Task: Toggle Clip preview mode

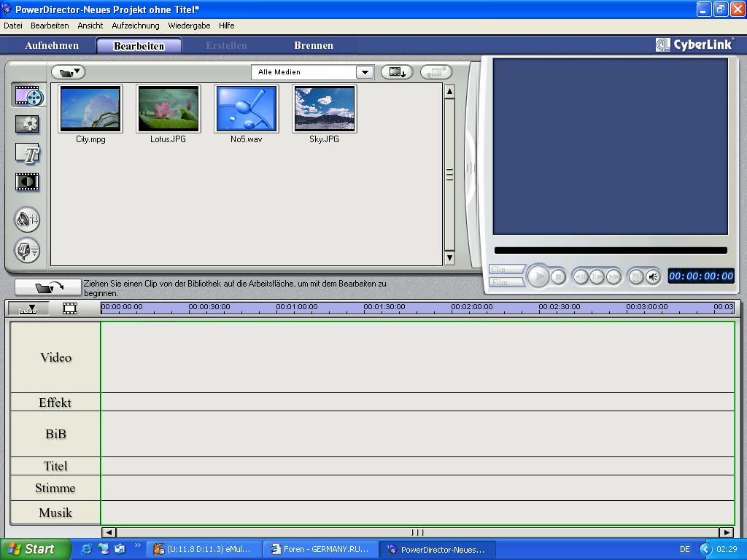Action: [508, 270]
